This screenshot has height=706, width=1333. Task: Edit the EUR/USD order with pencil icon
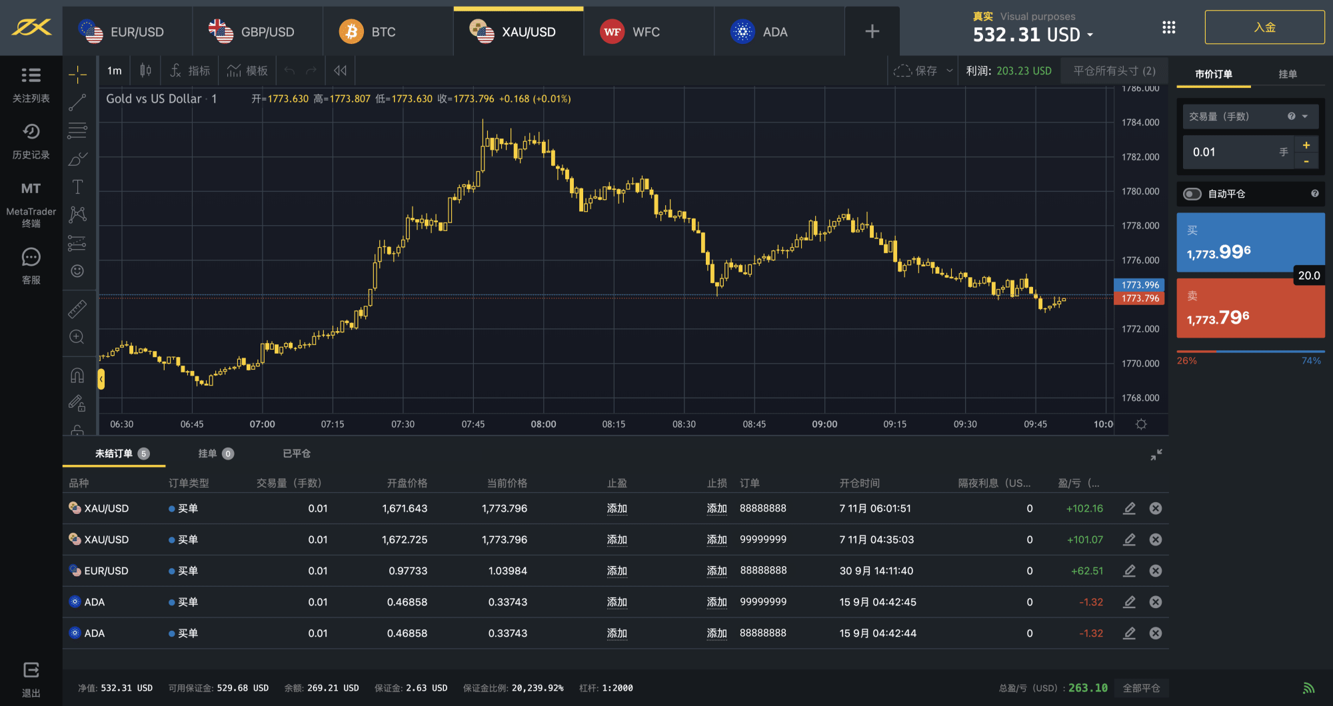[x=1129, y=571]
